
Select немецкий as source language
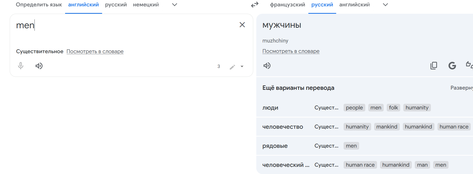click(x=146, y=5)
